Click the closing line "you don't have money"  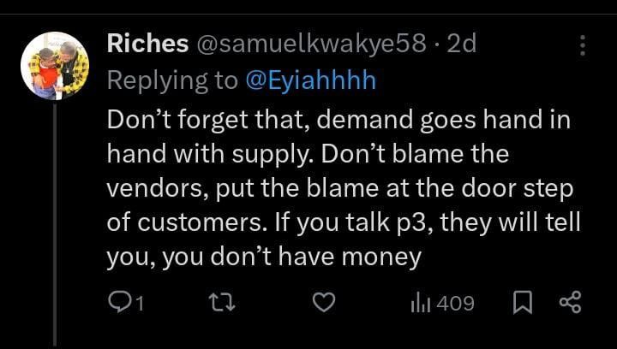pyautogui.click(x=264, y=257)
